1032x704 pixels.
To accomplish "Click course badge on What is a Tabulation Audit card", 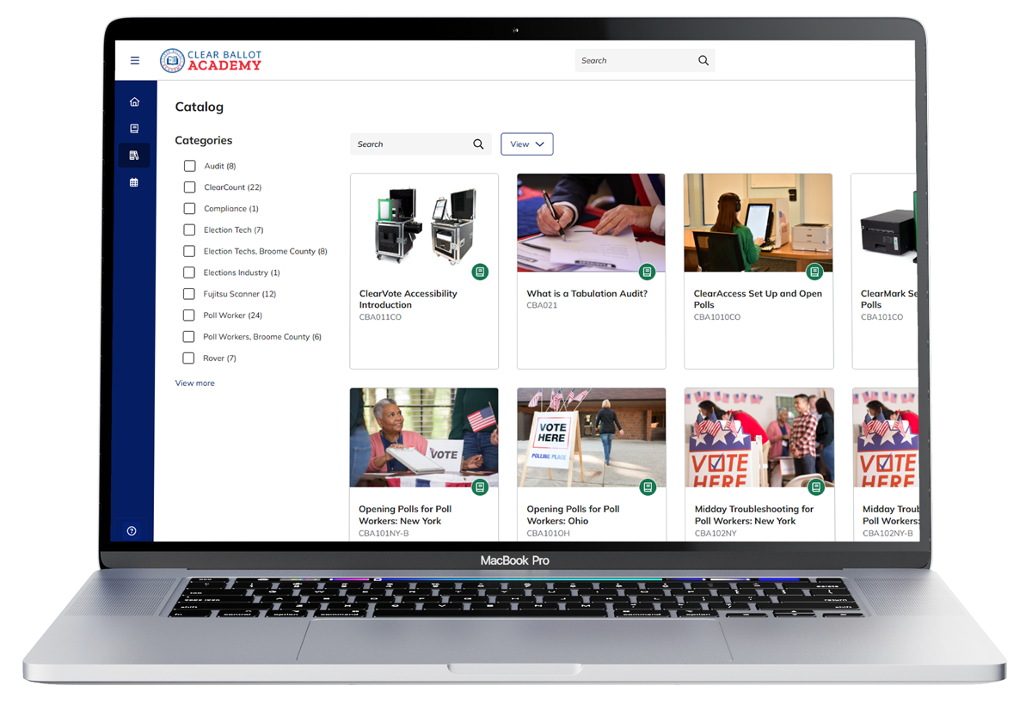I will tap(647, 272).
